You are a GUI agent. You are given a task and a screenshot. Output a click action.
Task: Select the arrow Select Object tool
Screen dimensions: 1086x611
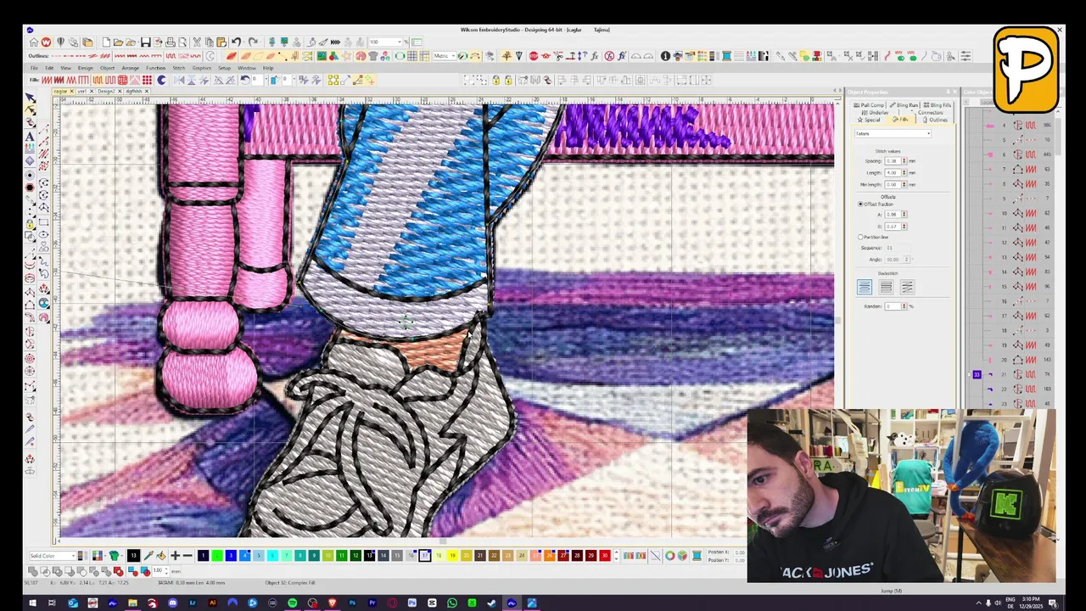pyautogui.click(x=31, y=98)
